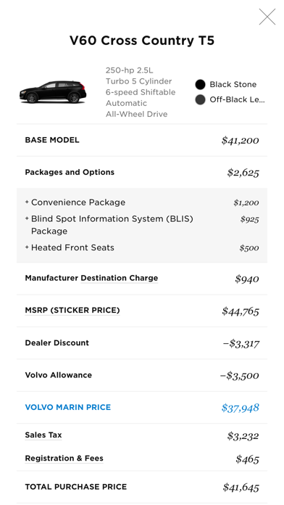Click the black V60 car thumbnail

[x=53, y=92]
